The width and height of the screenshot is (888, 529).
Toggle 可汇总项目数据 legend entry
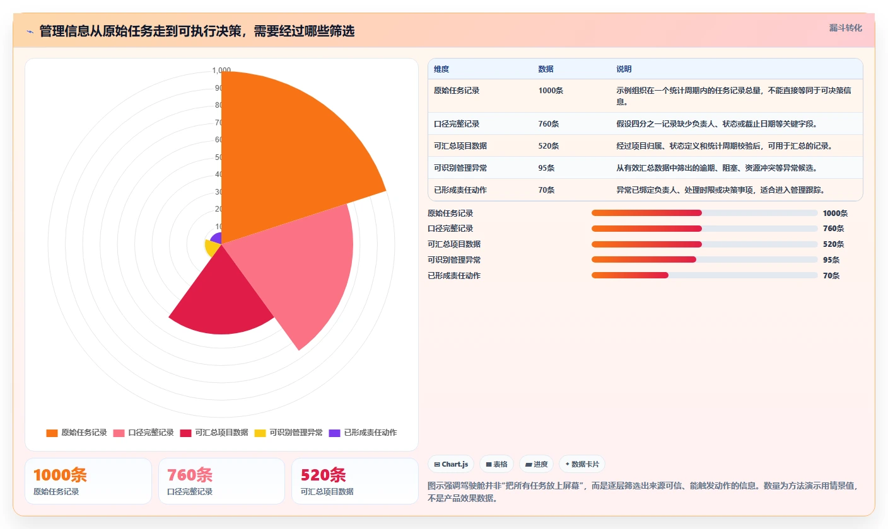point(214,433)
